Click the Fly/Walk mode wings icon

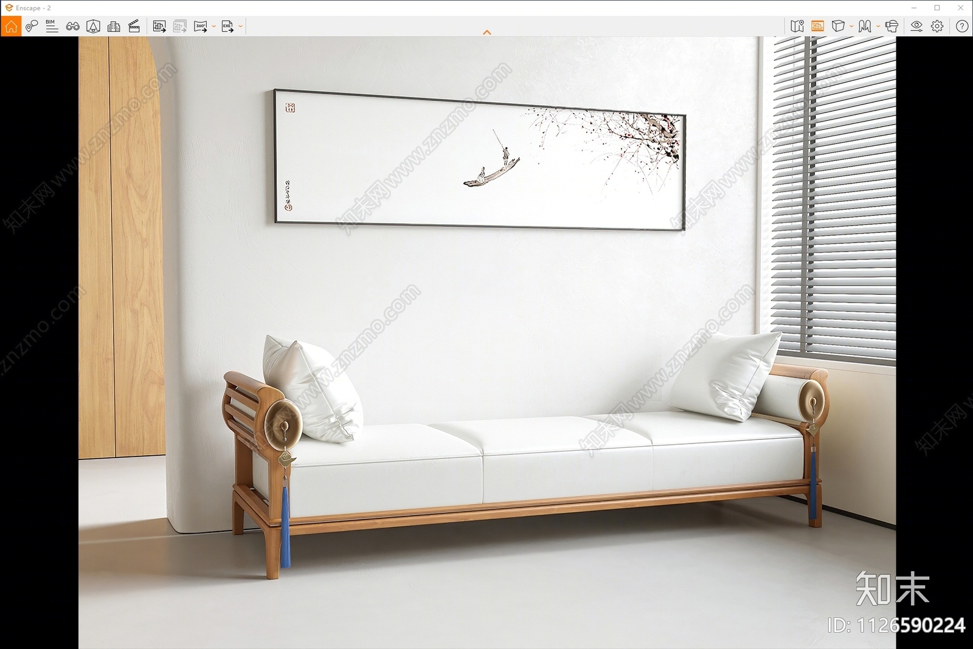tap(865, 26)
